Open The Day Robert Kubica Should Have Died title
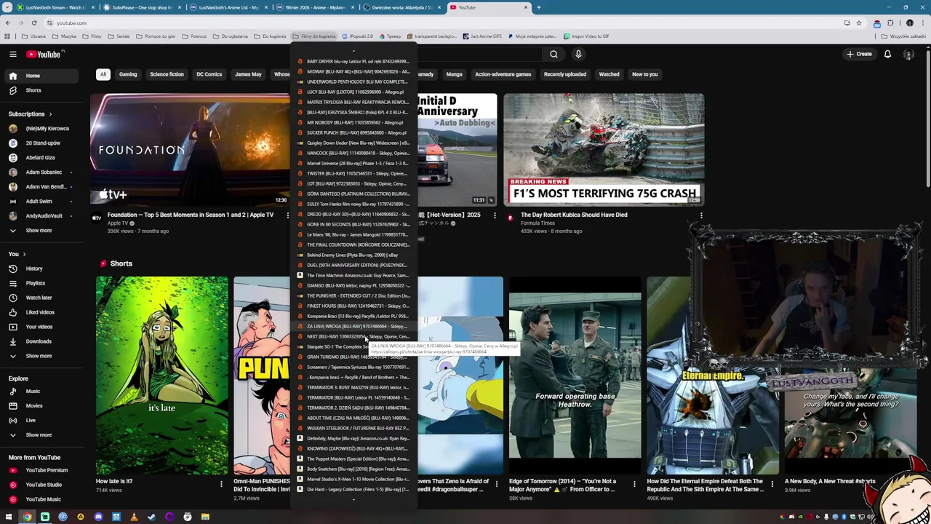This screenshot has width=931, height=524. [x=574, y=215]
